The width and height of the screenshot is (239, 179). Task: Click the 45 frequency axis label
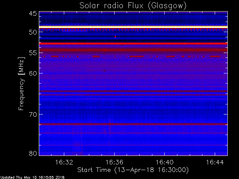33,14
